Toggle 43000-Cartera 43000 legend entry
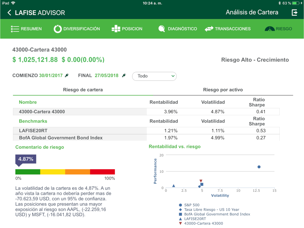304x228 pixels. click(x=201, y=223)
